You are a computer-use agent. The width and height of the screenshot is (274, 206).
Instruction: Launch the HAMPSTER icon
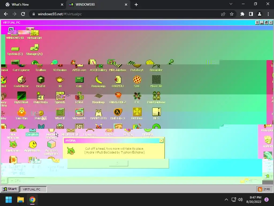(x=98, y=114)
